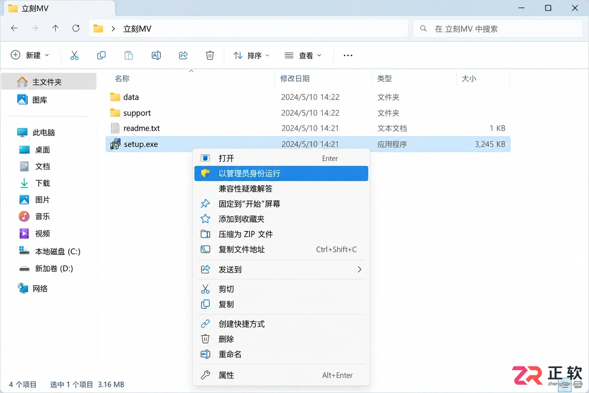Open the 排序 sort dropdown
This screenshot has width=589, height=393.
(x=251, y=55)
